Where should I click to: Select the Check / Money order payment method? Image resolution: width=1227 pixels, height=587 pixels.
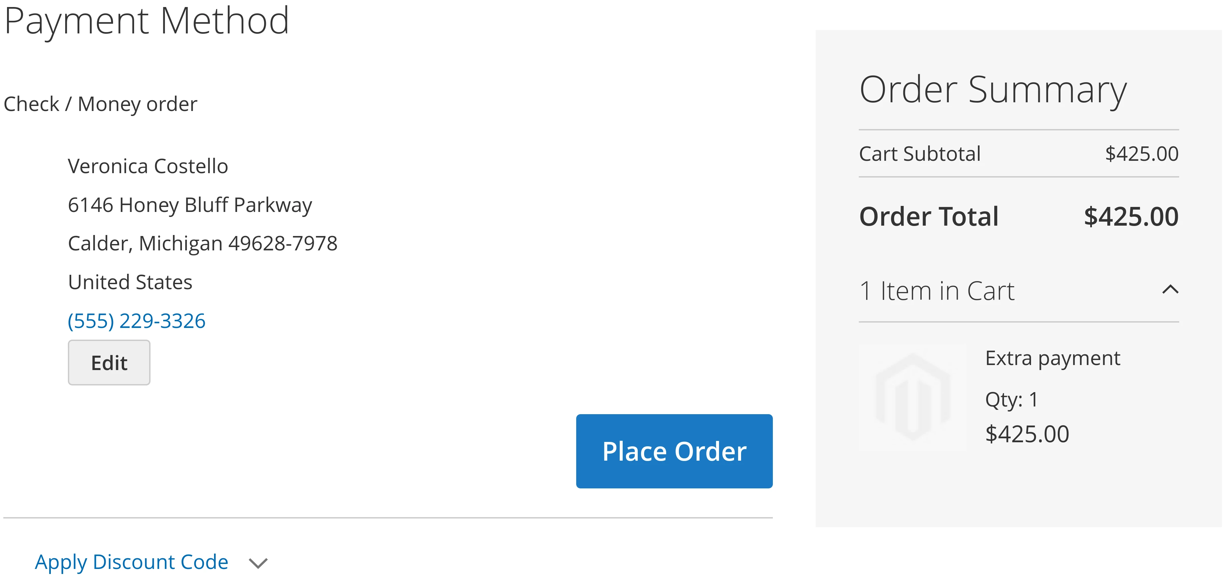(x=100, y=103)
